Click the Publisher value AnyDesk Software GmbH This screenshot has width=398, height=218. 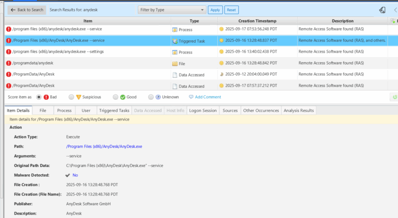(89, 204)
